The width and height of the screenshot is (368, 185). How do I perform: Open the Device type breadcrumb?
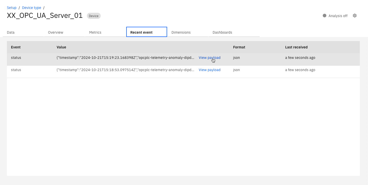[32, 8]
